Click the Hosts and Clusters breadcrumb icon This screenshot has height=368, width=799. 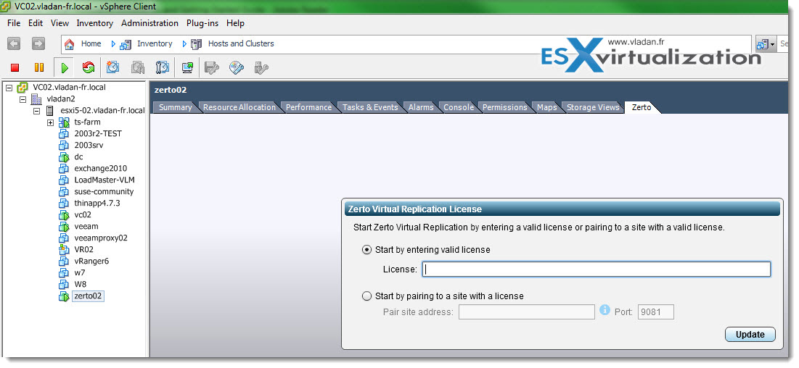tap(196, 45)
